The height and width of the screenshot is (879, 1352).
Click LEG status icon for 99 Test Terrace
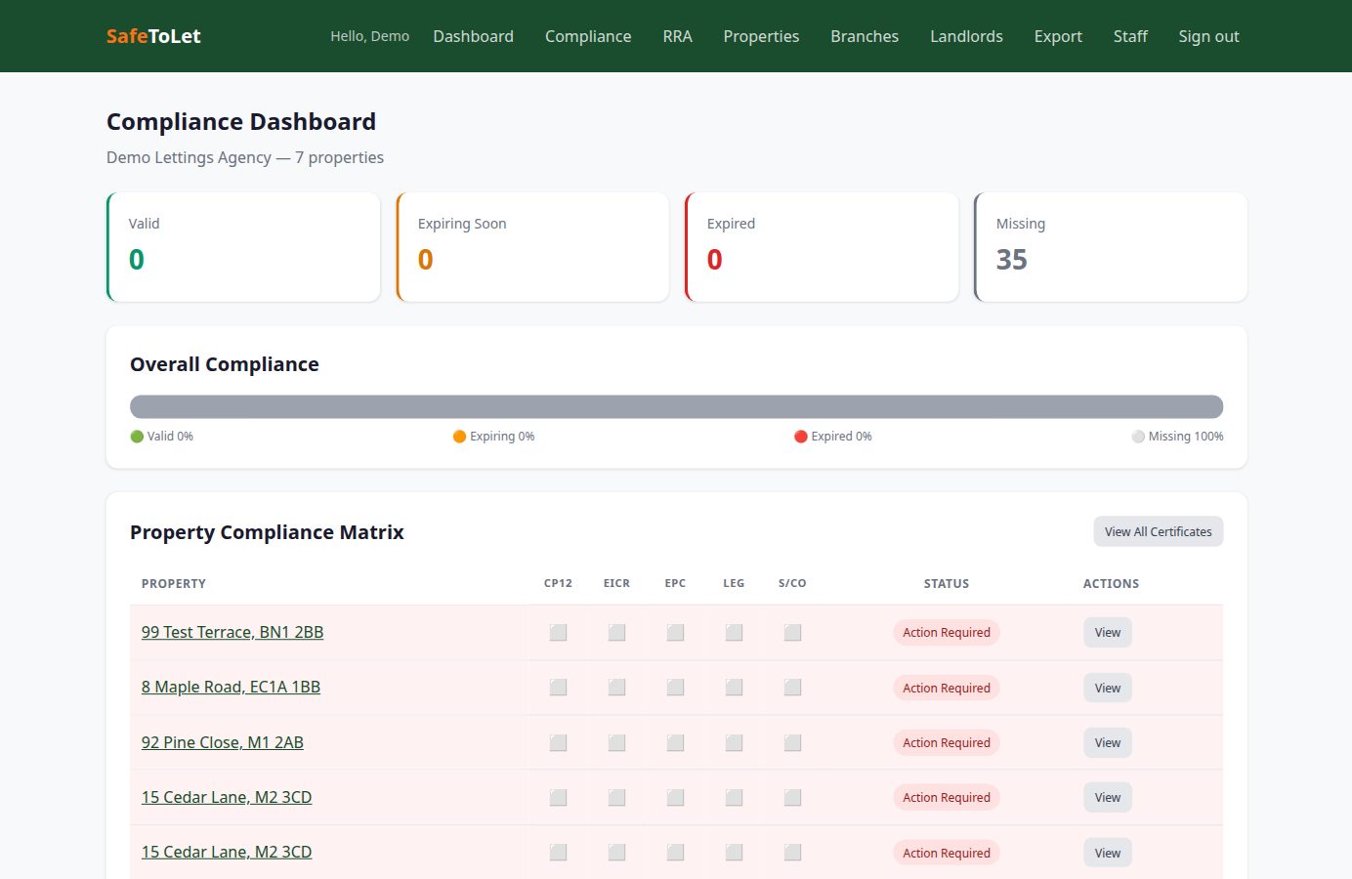734,633
